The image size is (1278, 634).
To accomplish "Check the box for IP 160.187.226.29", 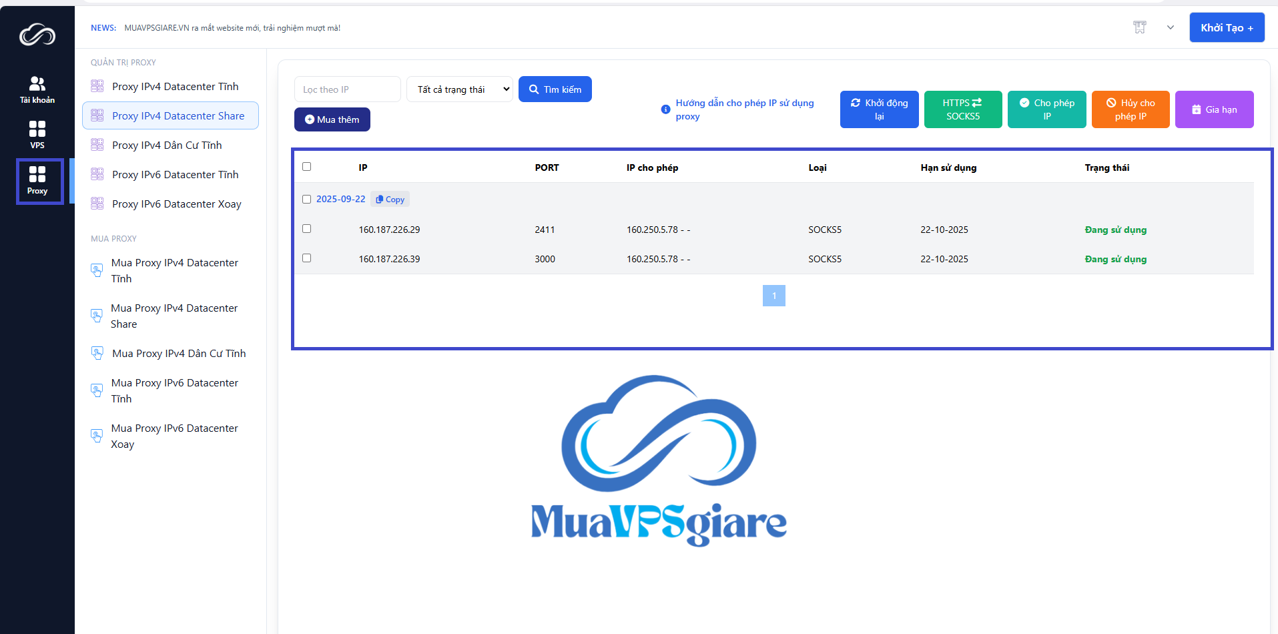I will pyautogui.click(x=307, y=229).
